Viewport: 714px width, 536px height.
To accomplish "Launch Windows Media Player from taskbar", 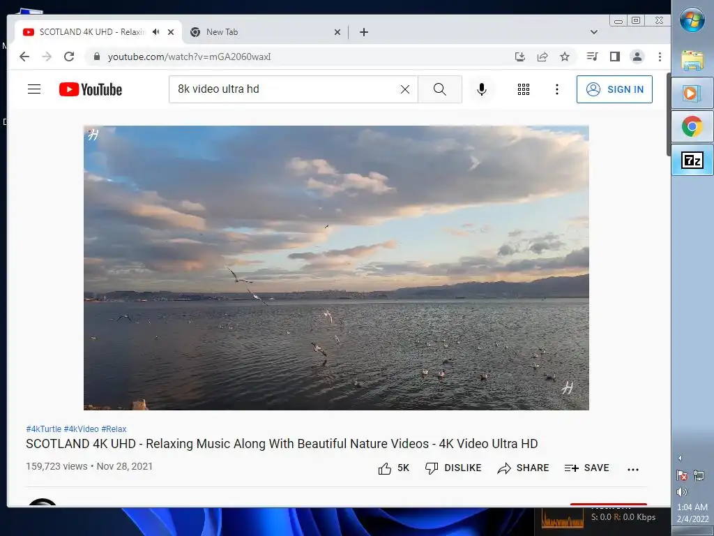I will point(692,94).
